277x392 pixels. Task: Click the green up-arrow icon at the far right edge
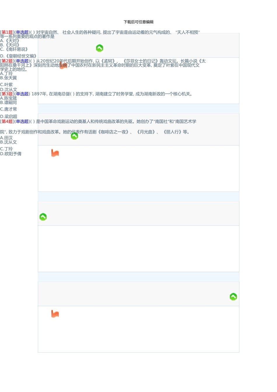(233, 297)
